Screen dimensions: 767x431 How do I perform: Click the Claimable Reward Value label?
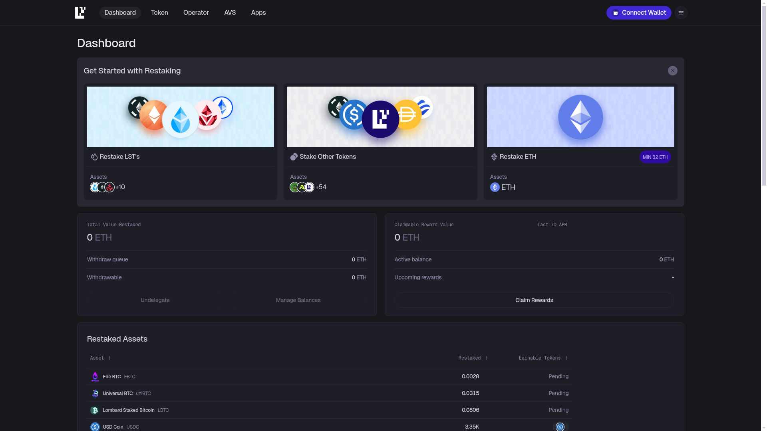tap(424, 225)
